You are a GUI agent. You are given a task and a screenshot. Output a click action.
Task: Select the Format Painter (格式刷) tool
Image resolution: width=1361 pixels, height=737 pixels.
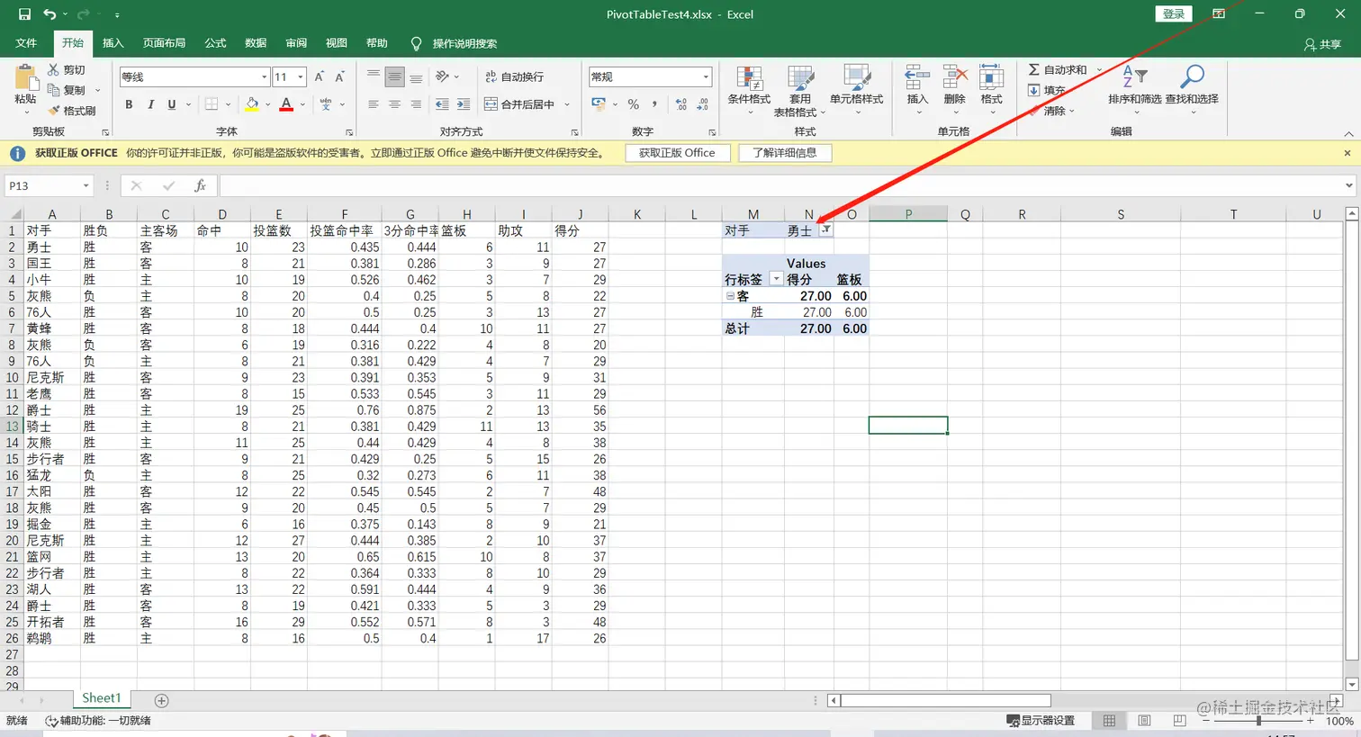click(x=72, y=111)
